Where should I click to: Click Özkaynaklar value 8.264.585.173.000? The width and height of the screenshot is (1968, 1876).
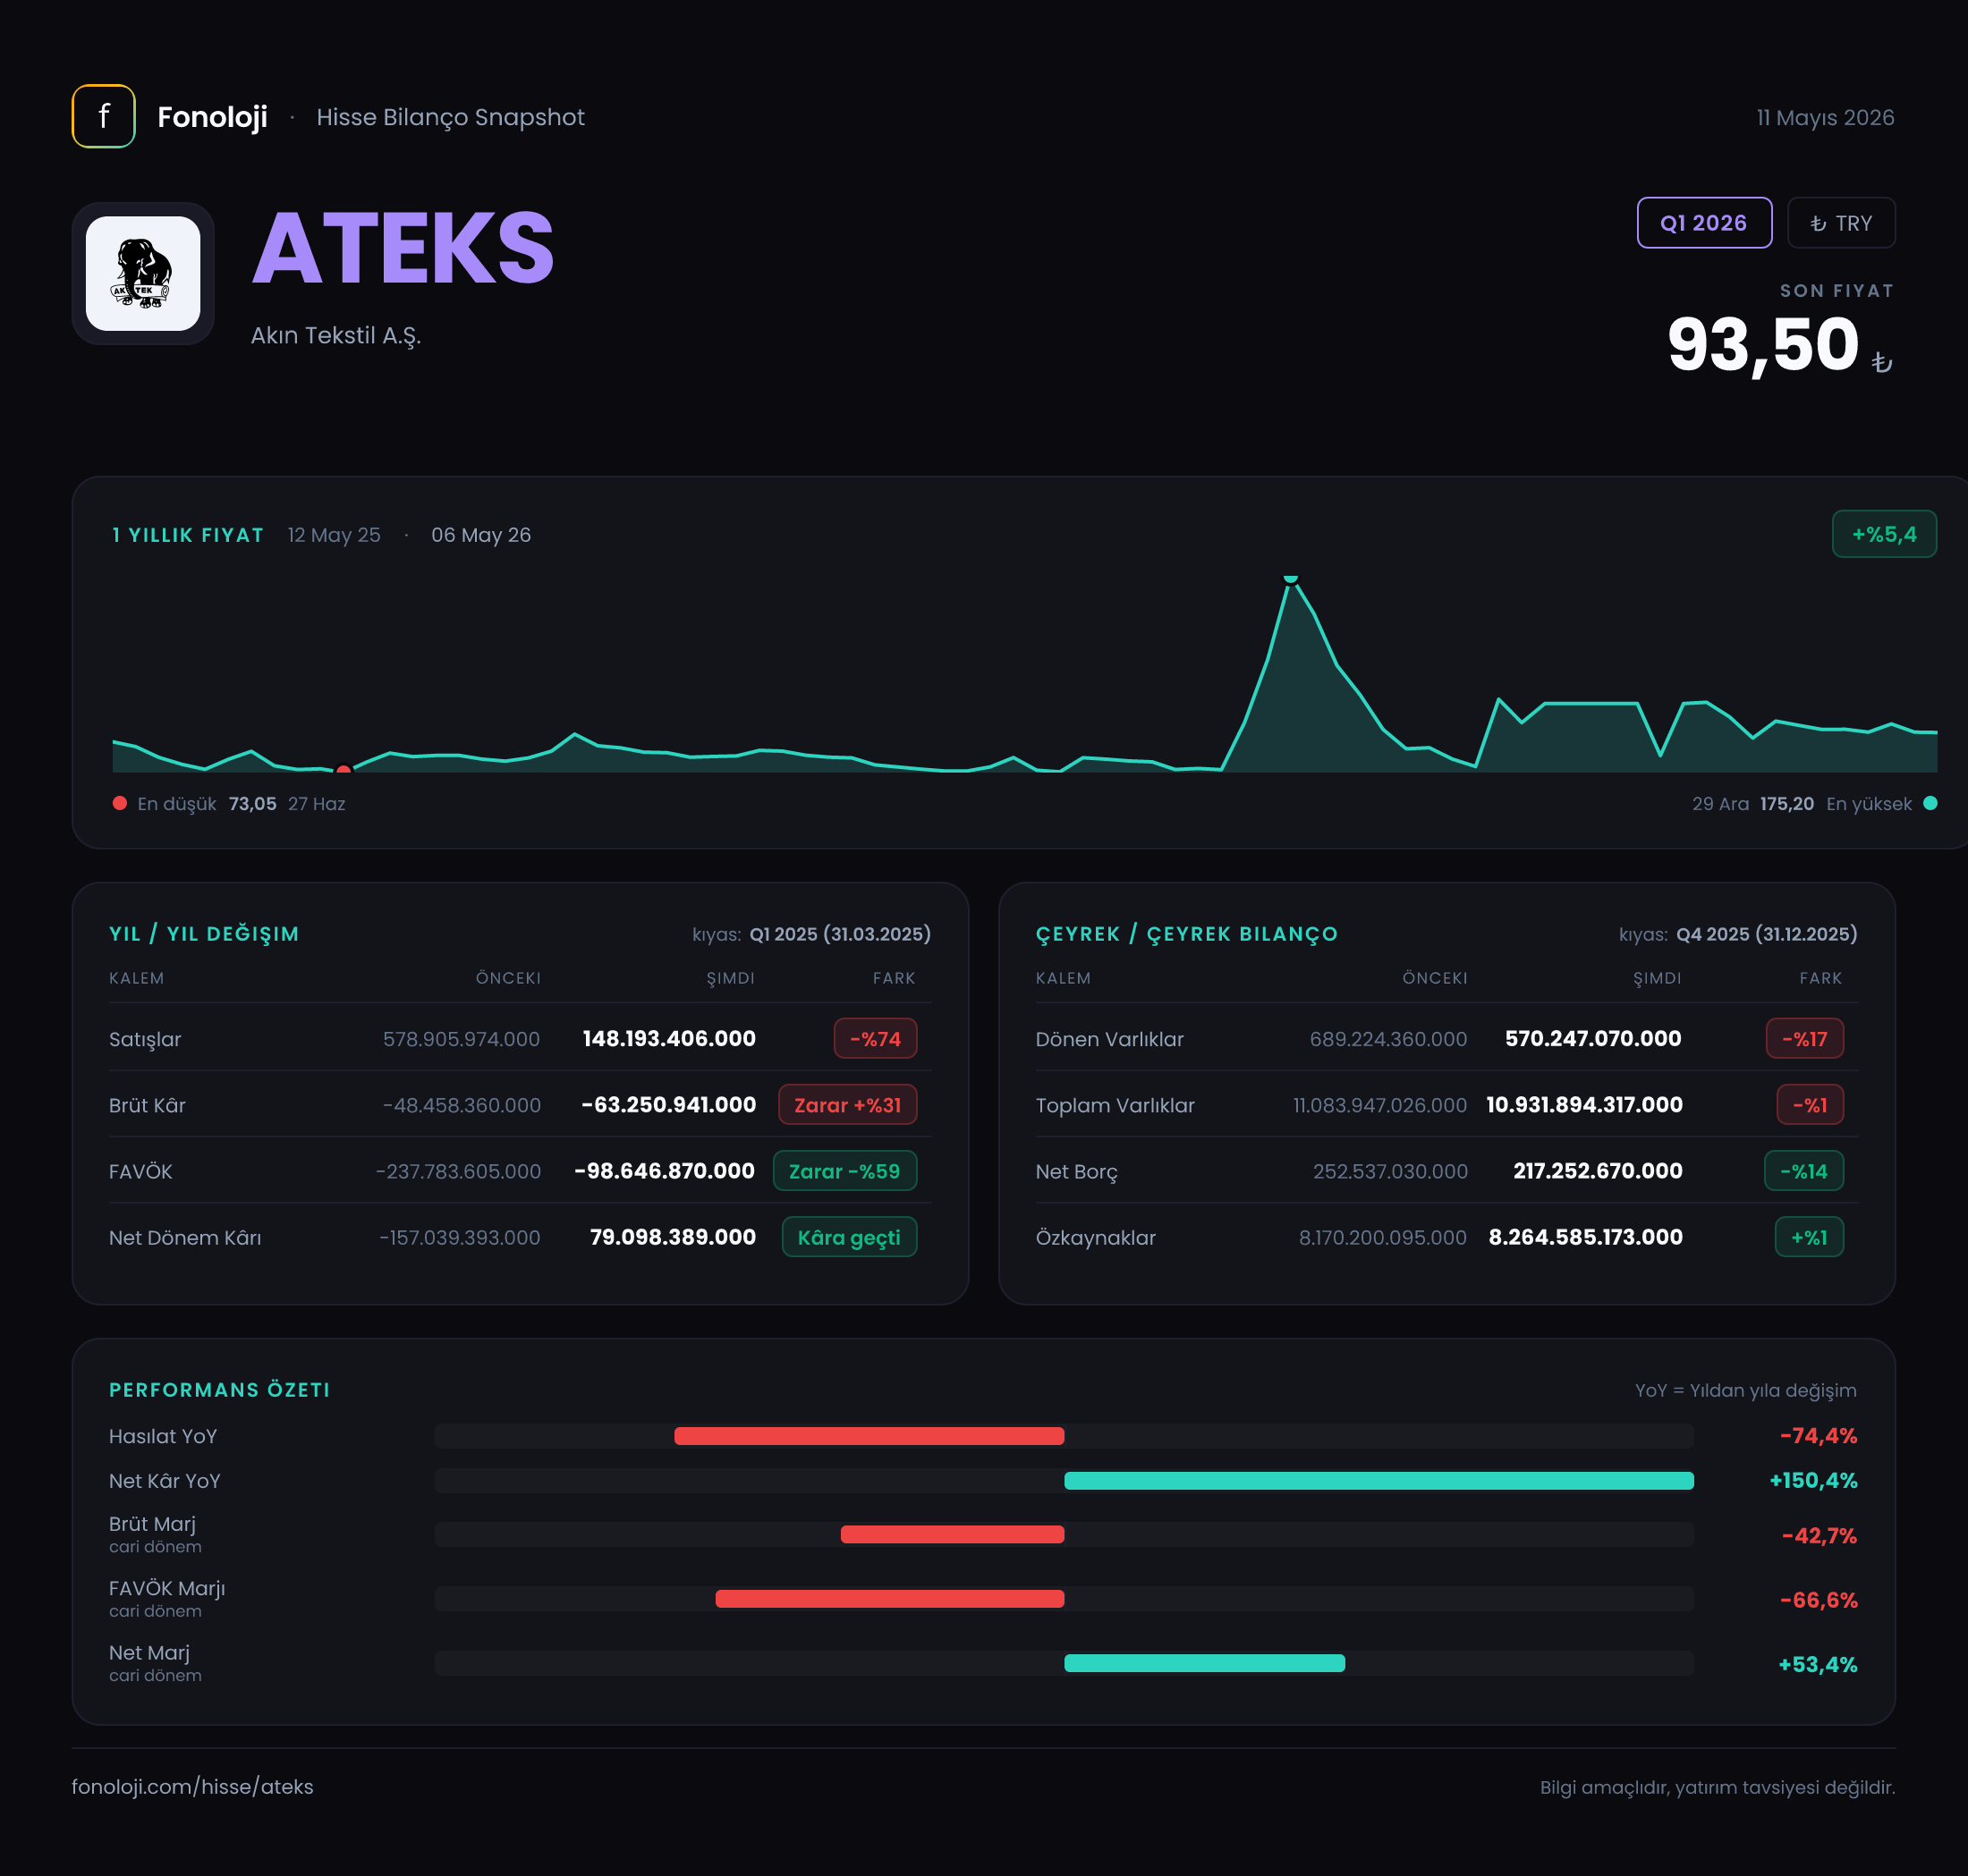(1586, 1236)
